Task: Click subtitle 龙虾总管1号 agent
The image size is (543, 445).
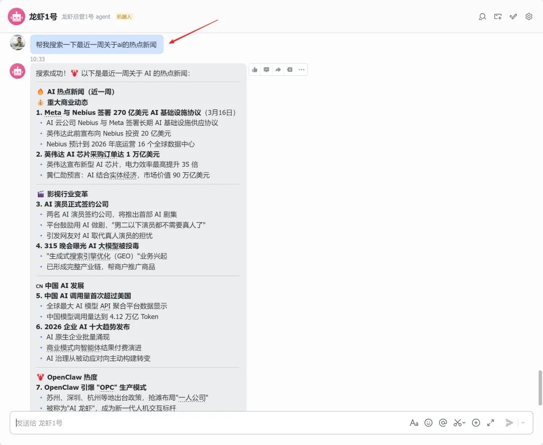Action: click(86, 17)
